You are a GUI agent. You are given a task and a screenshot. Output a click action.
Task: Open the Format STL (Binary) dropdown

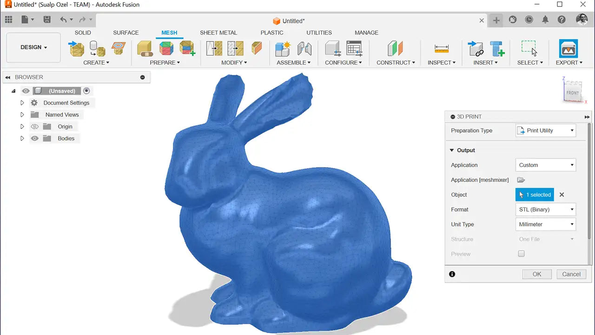tap(546, 209)
